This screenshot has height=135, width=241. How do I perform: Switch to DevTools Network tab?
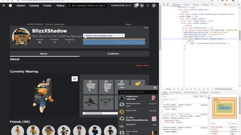tap(205, 4)
